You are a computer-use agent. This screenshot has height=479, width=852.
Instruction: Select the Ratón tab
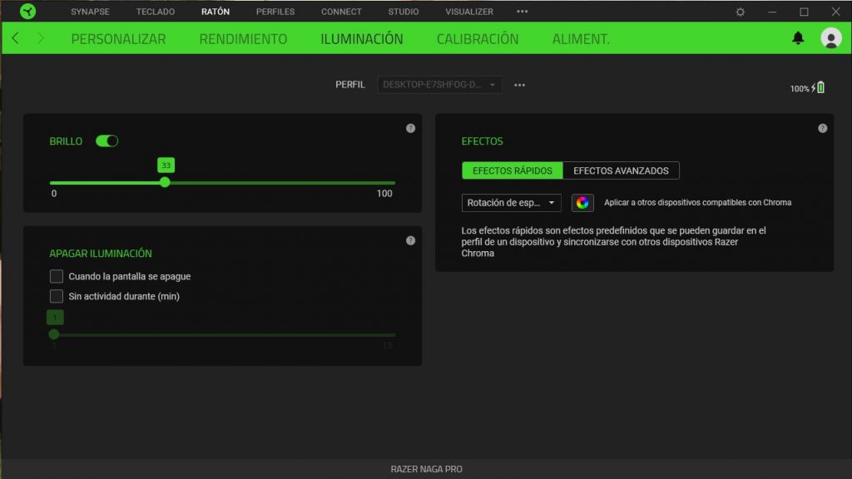215,12
